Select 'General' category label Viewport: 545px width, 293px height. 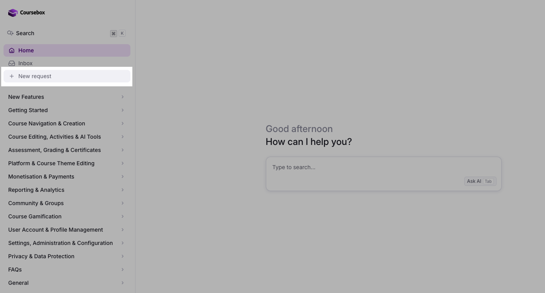coord(18,283)
